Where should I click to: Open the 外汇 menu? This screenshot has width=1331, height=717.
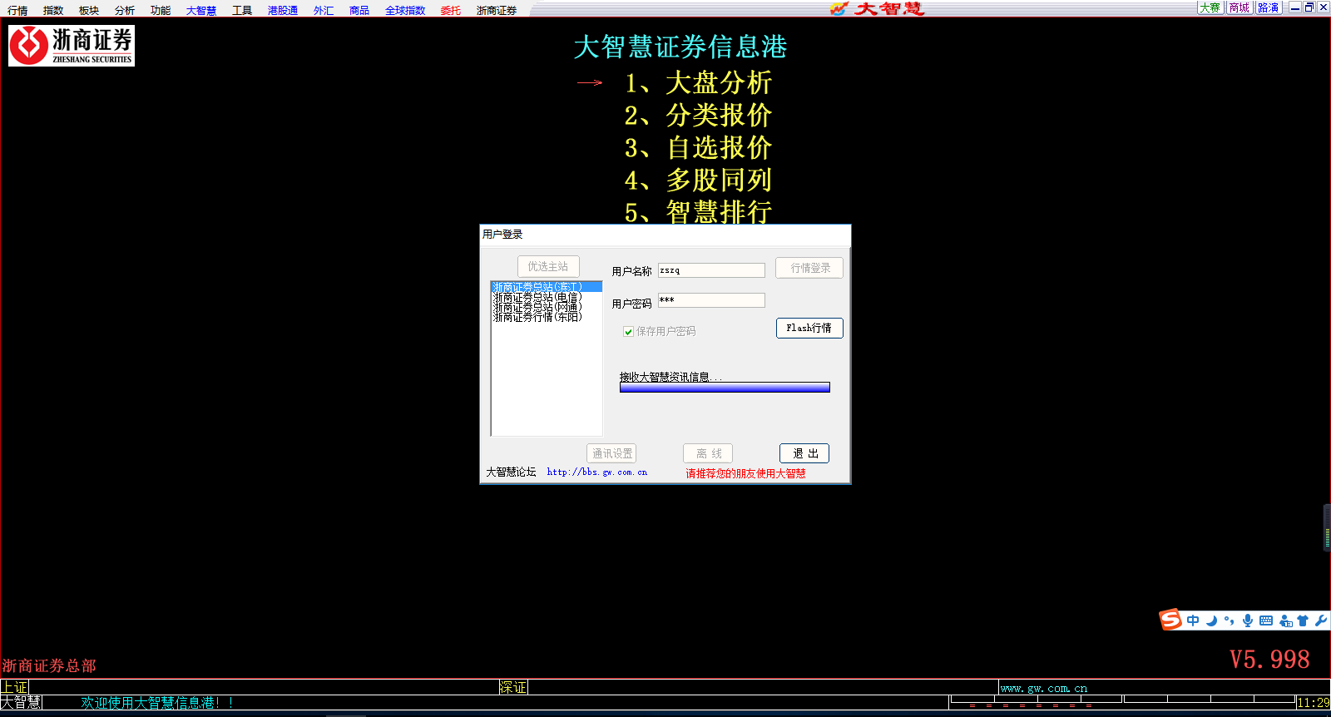[x=324, y=10]
